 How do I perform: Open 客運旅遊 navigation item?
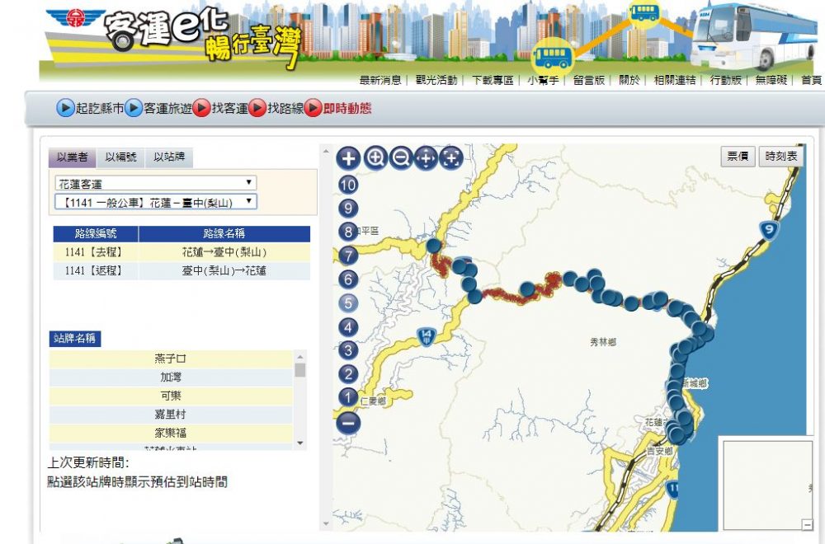(159, 108)
